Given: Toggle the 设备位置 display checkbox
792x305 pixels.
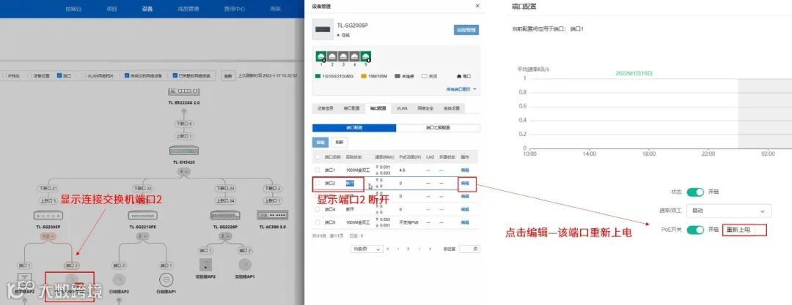Looking at the screenshot, I should (29, 75).
